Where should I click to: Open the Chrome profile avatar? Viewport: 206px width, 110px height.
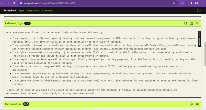click(197, 3)
